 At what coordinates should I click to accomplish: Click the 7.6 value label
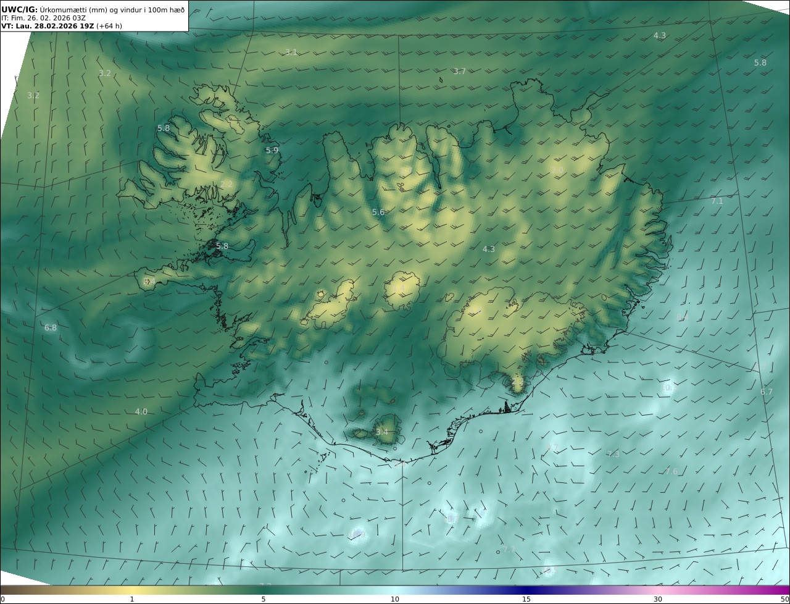tap(671, 472)
